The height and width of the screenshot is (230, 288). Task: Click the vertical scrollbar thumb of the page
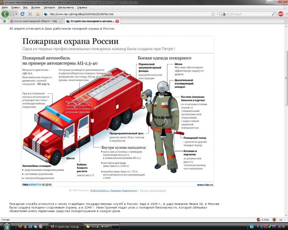[286, 78]
